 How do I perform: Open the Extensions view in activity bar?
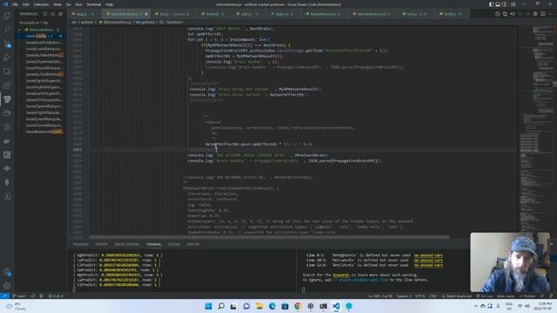point(7,85)
